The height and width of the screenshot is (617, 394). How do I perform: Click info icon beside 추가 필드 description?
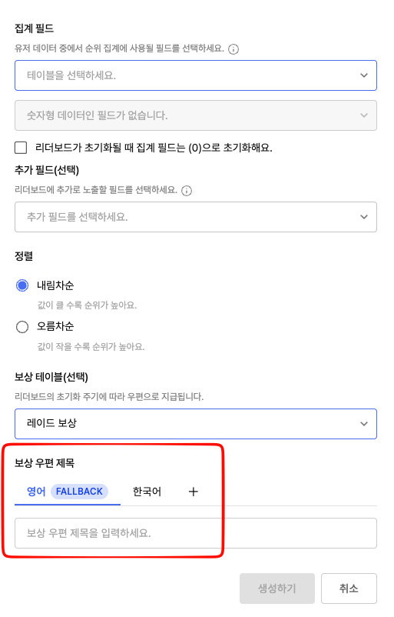(x=187, y=191)
